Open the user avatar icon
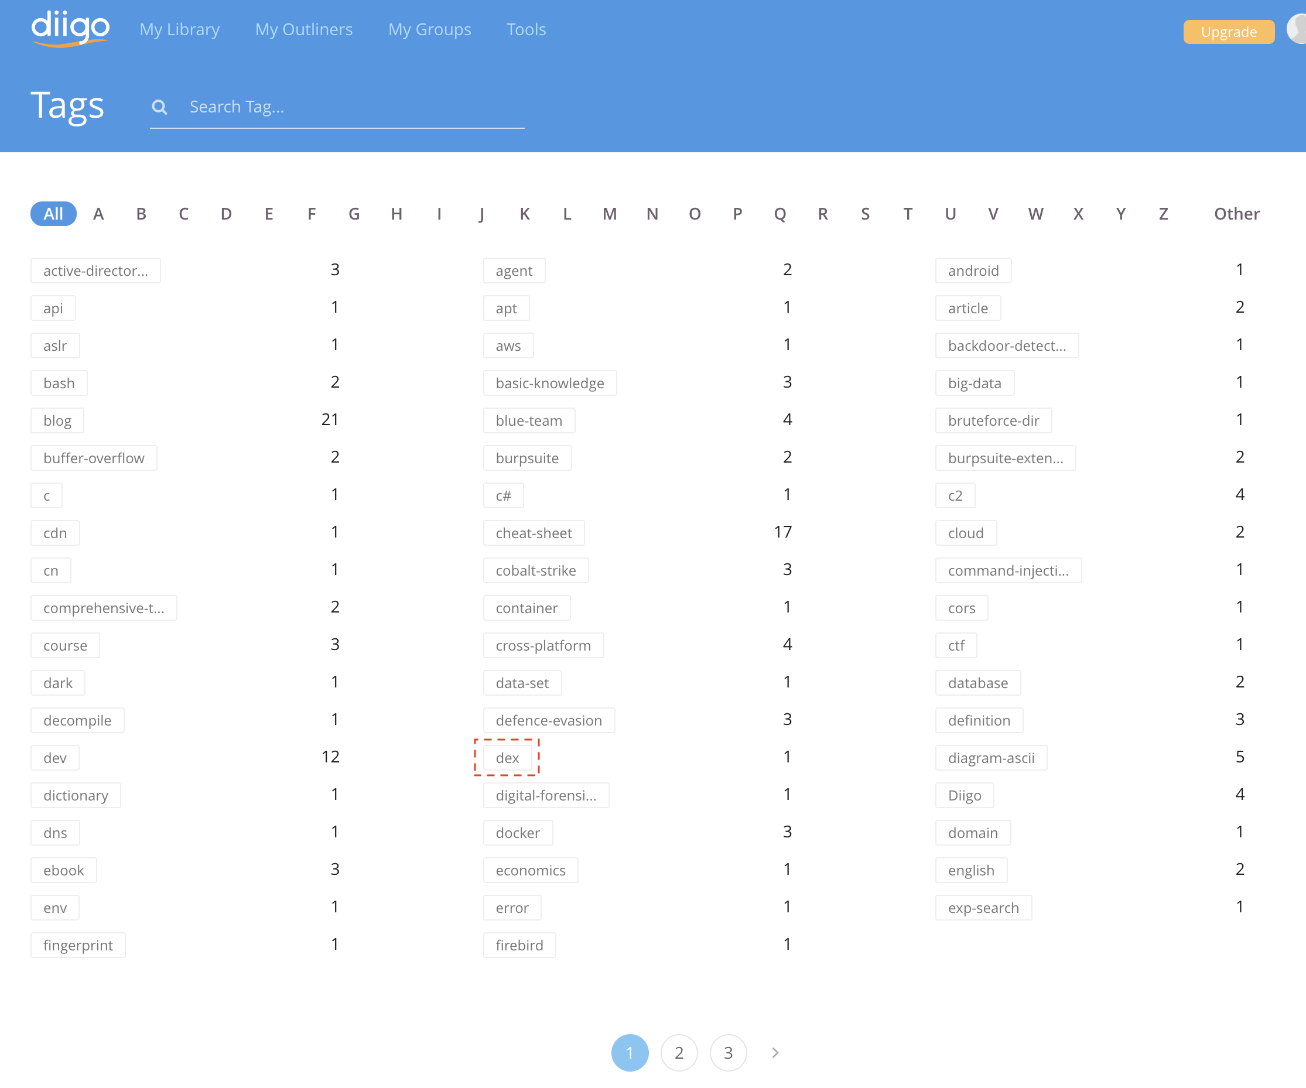The image size is (1306, 1088). tap(1297, 29)
